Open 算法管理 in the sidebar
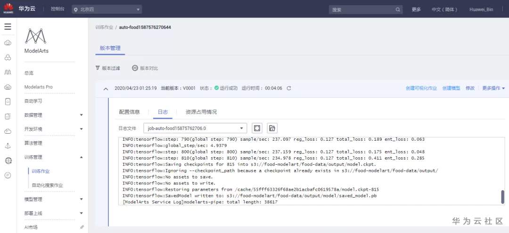This screenshot has height=233, width=509. click(33, 143)
